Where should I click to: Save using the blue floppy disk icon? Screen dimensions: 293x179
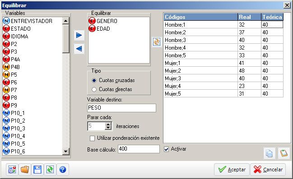[37, 170]
